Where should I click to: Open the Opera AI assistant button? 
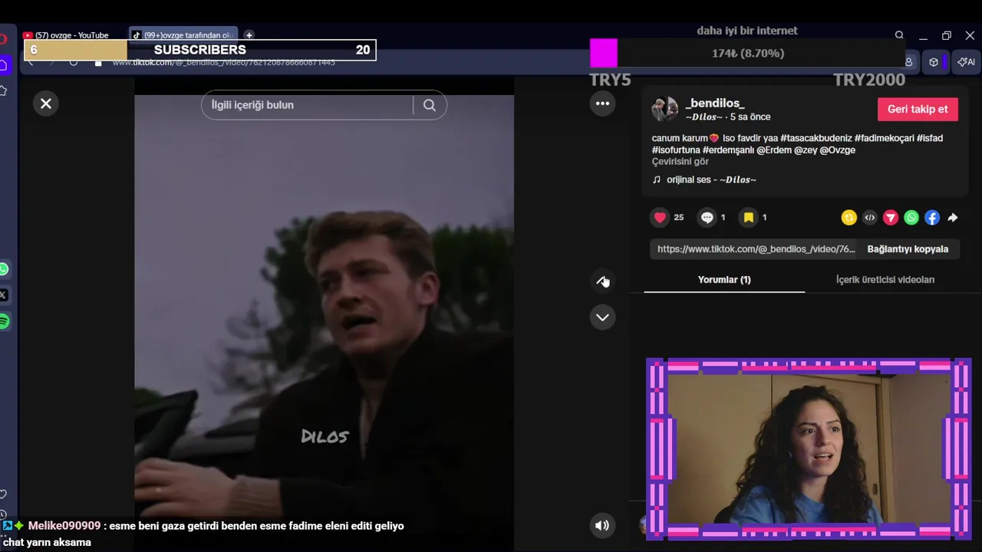point(966,62)
